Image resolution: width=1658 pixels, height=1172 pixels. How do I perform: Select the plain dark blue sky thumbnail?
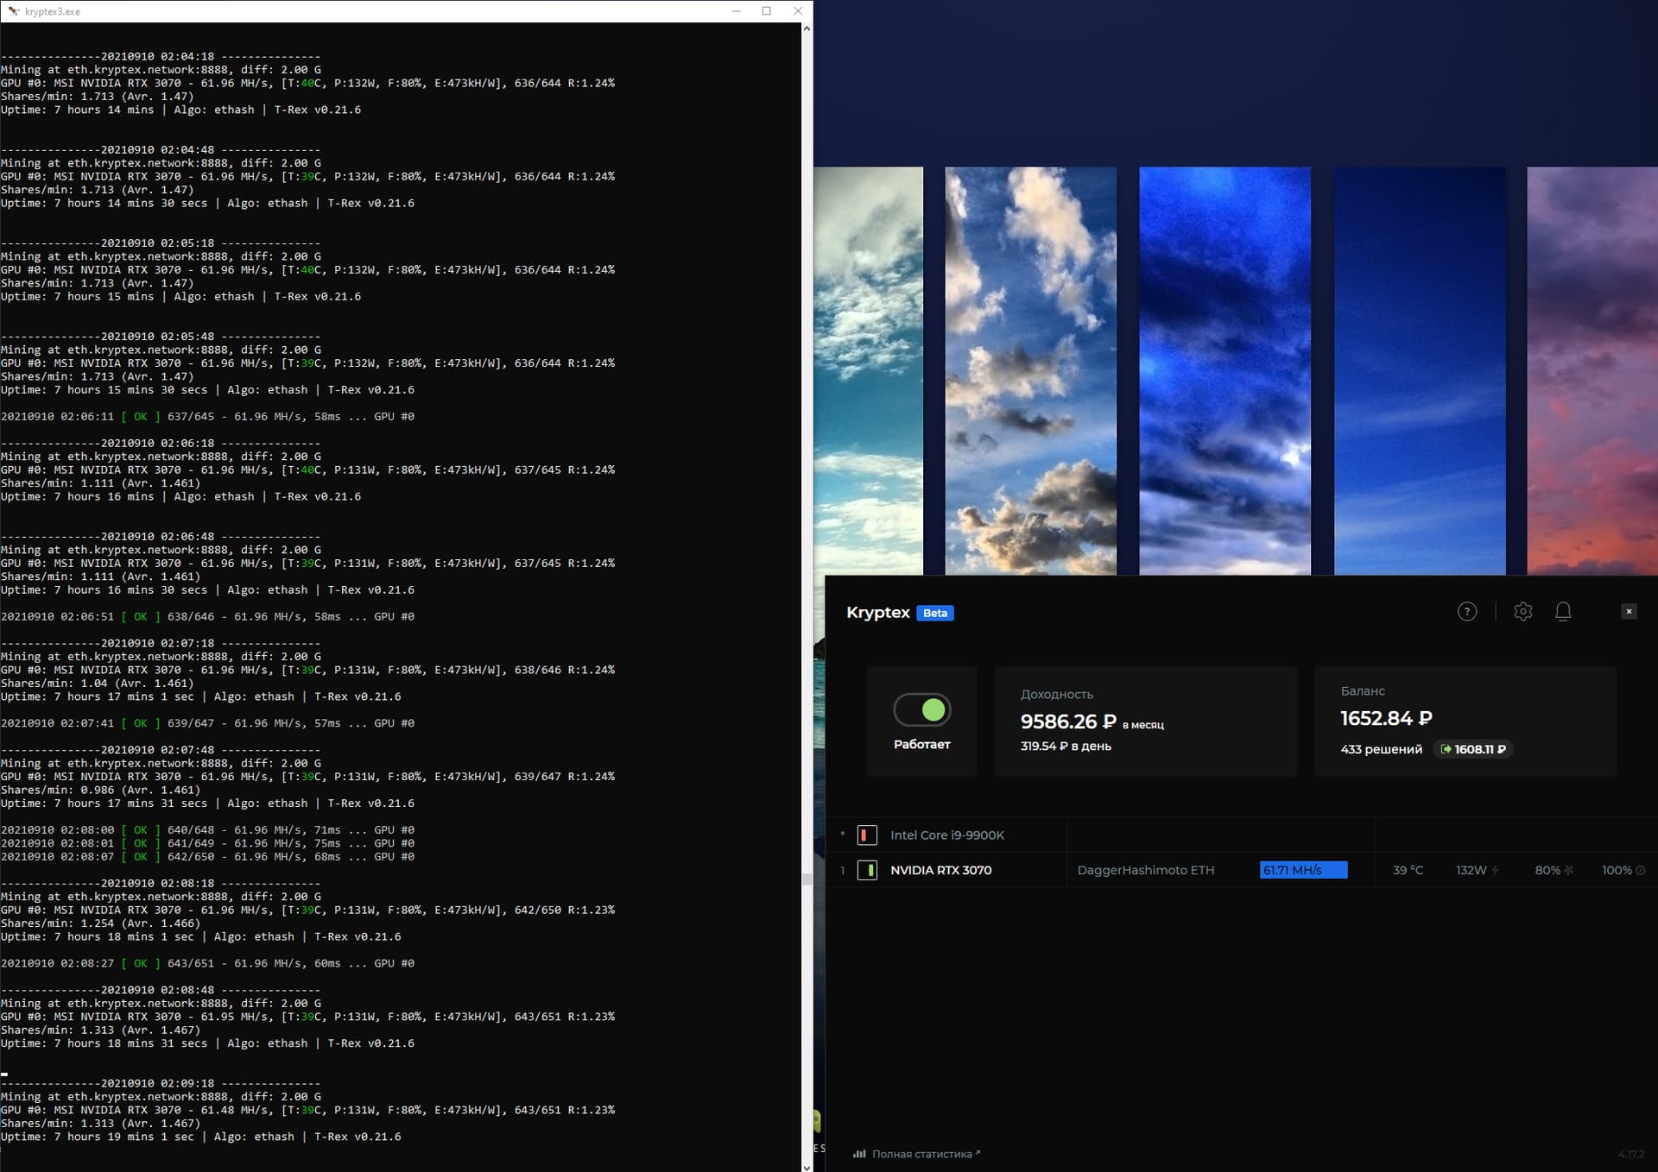[x=1420, y=370]
